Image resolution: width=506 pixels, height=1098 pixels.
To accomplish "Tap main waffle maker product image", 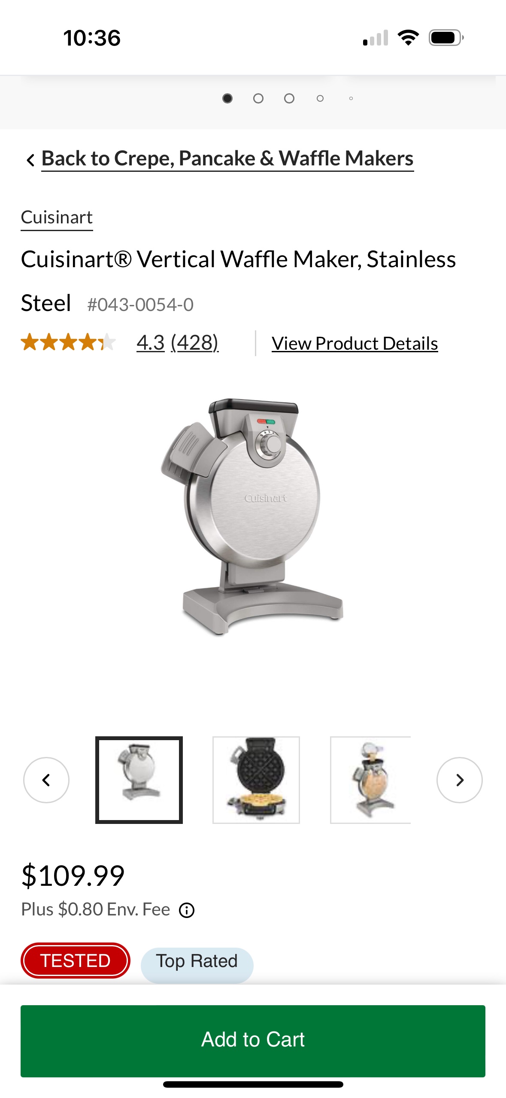I will pos(252,518).
